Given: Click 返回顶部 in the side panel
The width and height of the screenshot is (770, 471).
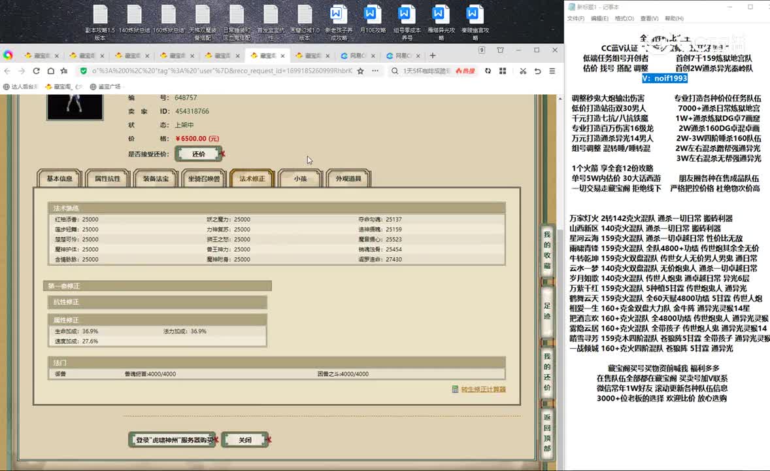Looking at the screenshot, I should tap(547, 432).
